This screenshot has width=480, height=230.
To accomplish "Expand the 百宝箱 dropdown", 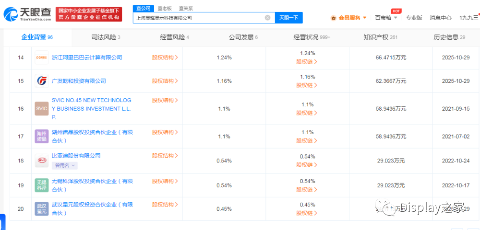I will point(386,18).
